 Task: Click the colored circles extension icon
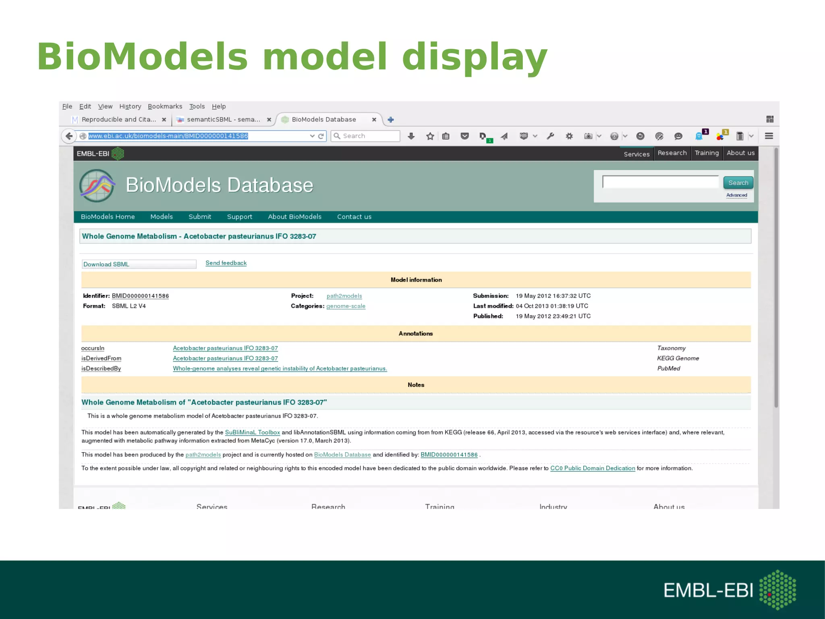click(720, 136)
